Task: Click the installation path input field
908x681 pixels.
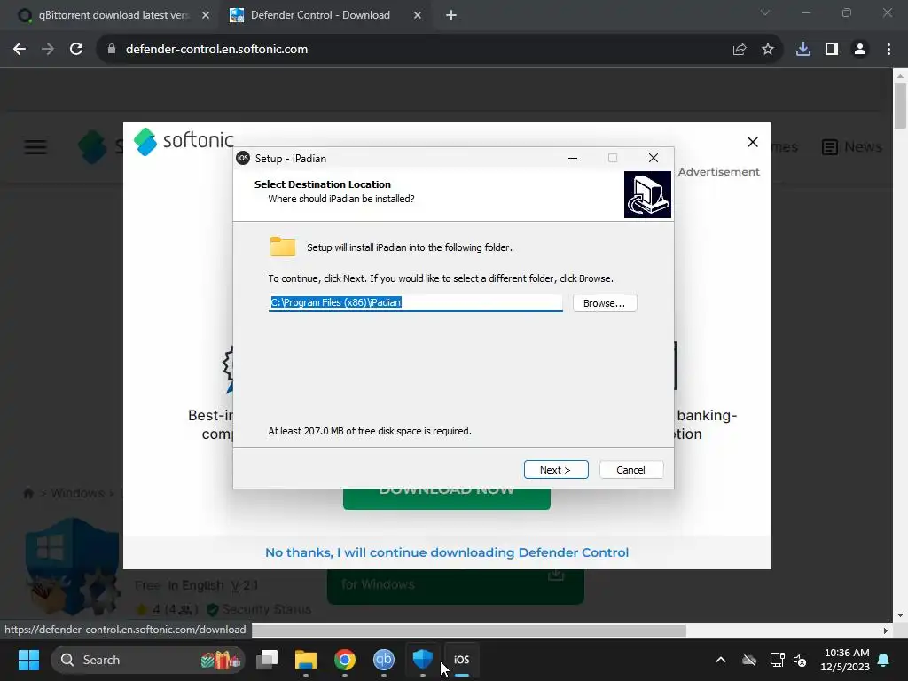Action: [415, 302]
